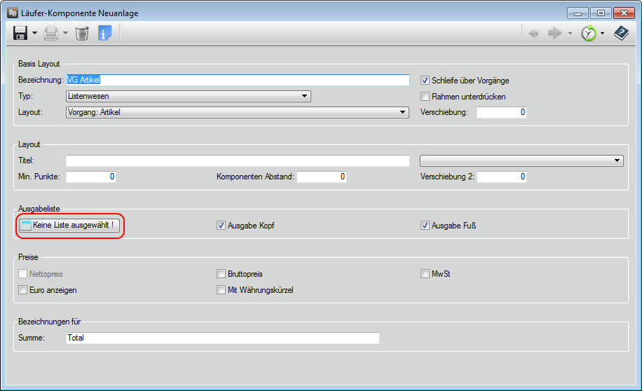Click the Verschiebung number field
Viewport: 642px width, 391px height.
pos(502,112)
